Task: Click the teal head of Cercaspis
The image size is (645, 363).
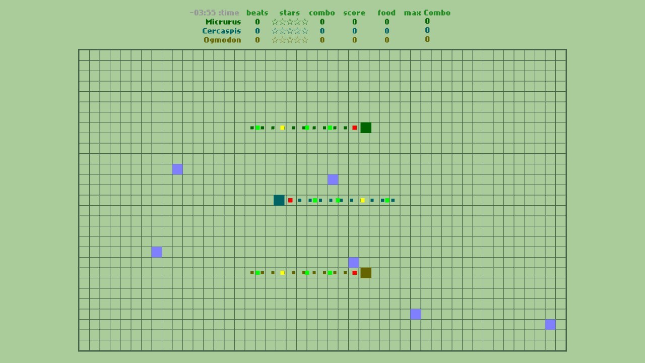Action: click(279, 200)
